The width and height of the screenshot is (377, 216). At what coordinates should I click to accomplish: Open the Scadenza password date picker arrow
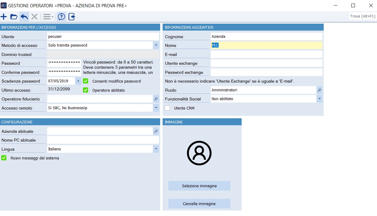[x=78, y=81]
